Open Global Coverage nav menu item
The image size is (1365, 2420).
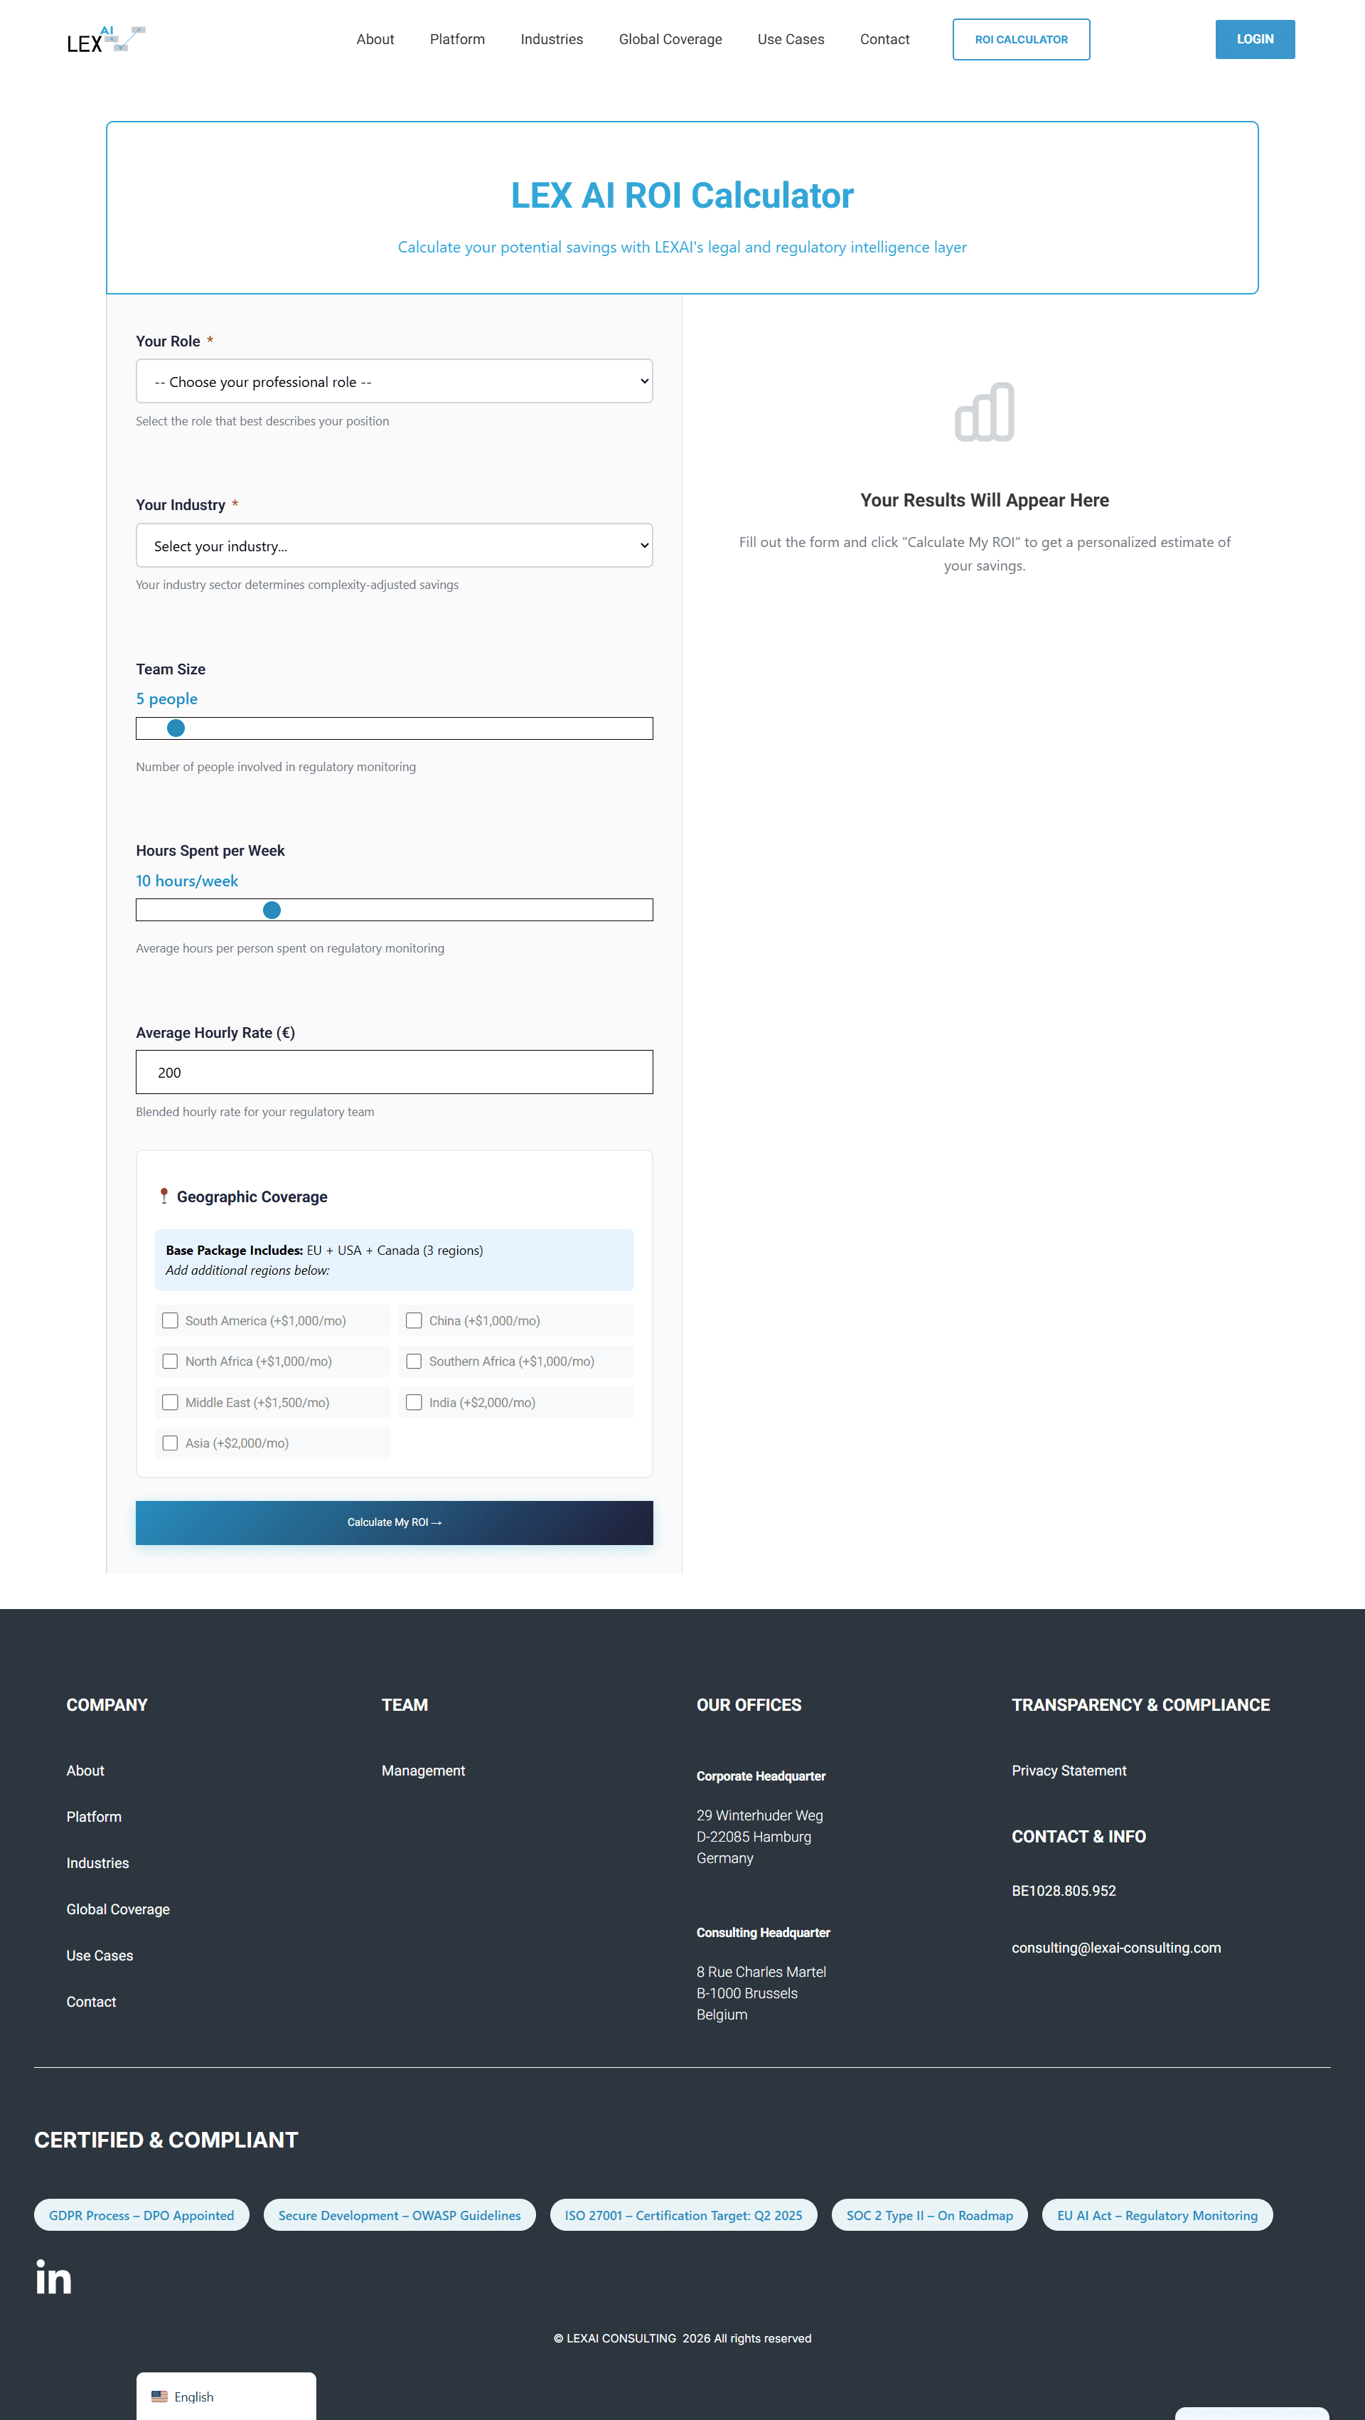pyautogui.click(x=670, y=39)
